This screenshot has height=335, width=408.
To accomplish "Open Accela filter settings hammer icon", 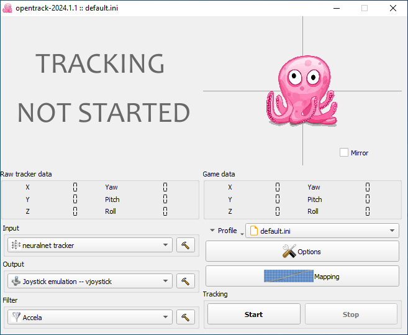I will click(x=186, y=317).
